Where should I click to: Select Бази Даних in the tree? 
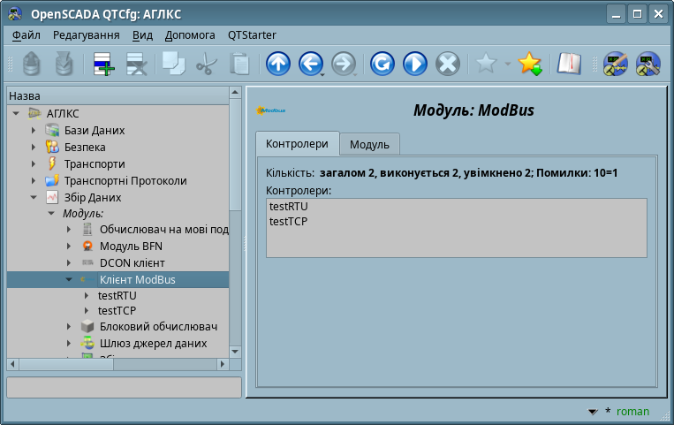[x=95, y=131]
